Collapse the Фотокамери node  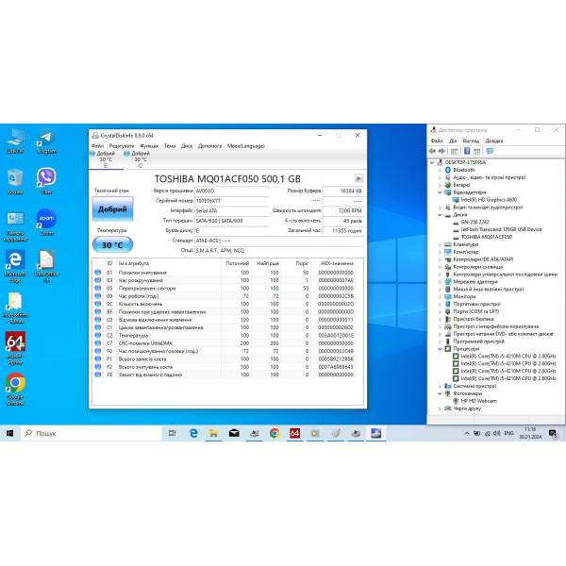pyautogui.click(x=440, y=393)
